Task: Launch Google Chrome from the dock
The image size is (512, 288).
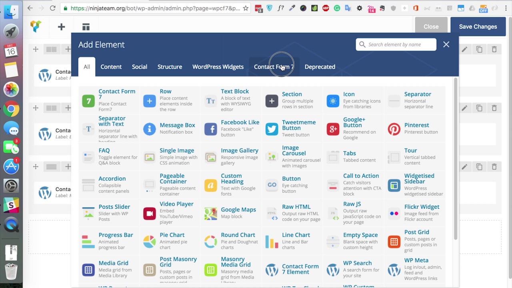Action: coord(11,109)
